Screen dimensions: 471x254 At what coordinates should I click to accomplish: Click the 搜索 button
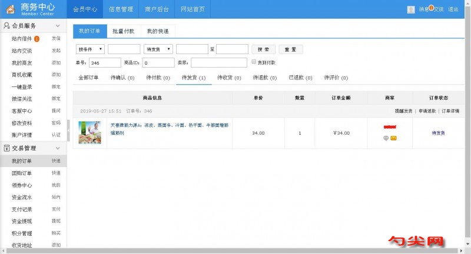[263, 49]
